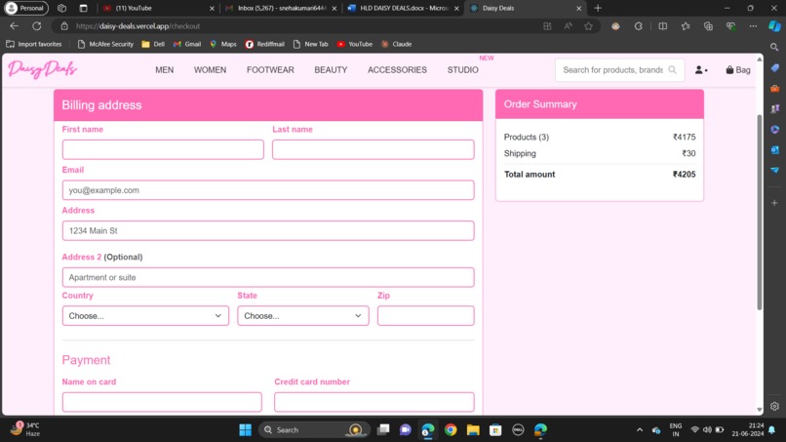Click the Windows taskbar Search box

(x=314, y=430)
